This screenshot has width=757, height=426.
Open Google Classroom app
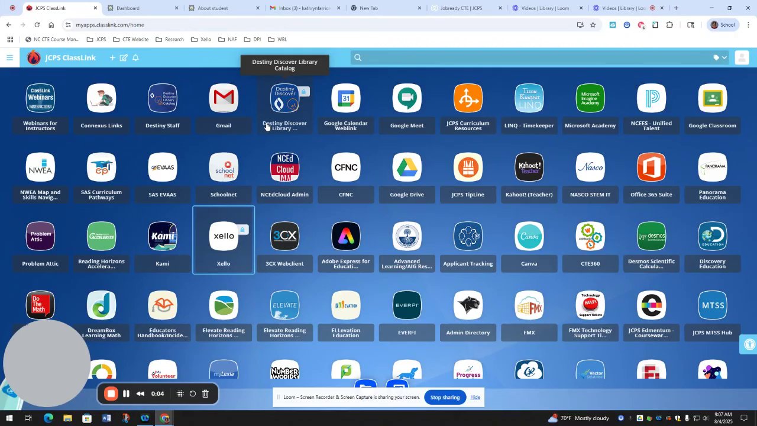(713, 108)
